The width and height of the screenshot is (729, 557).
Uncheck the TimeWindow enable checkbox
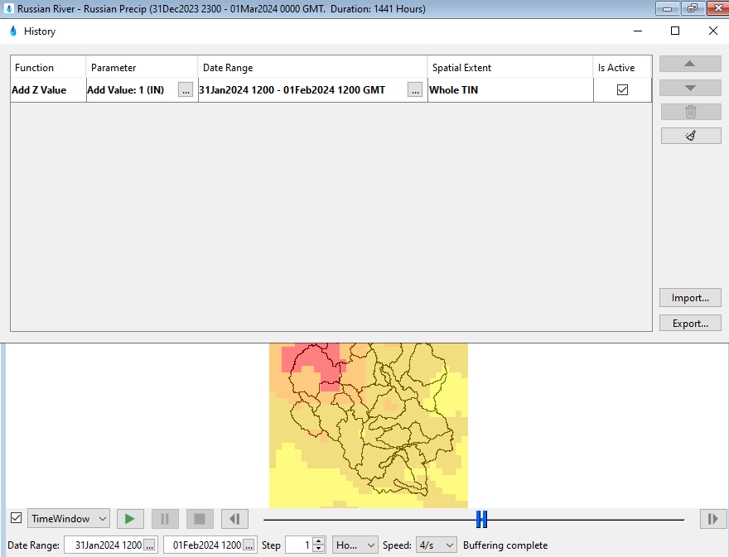click(17, 517)
